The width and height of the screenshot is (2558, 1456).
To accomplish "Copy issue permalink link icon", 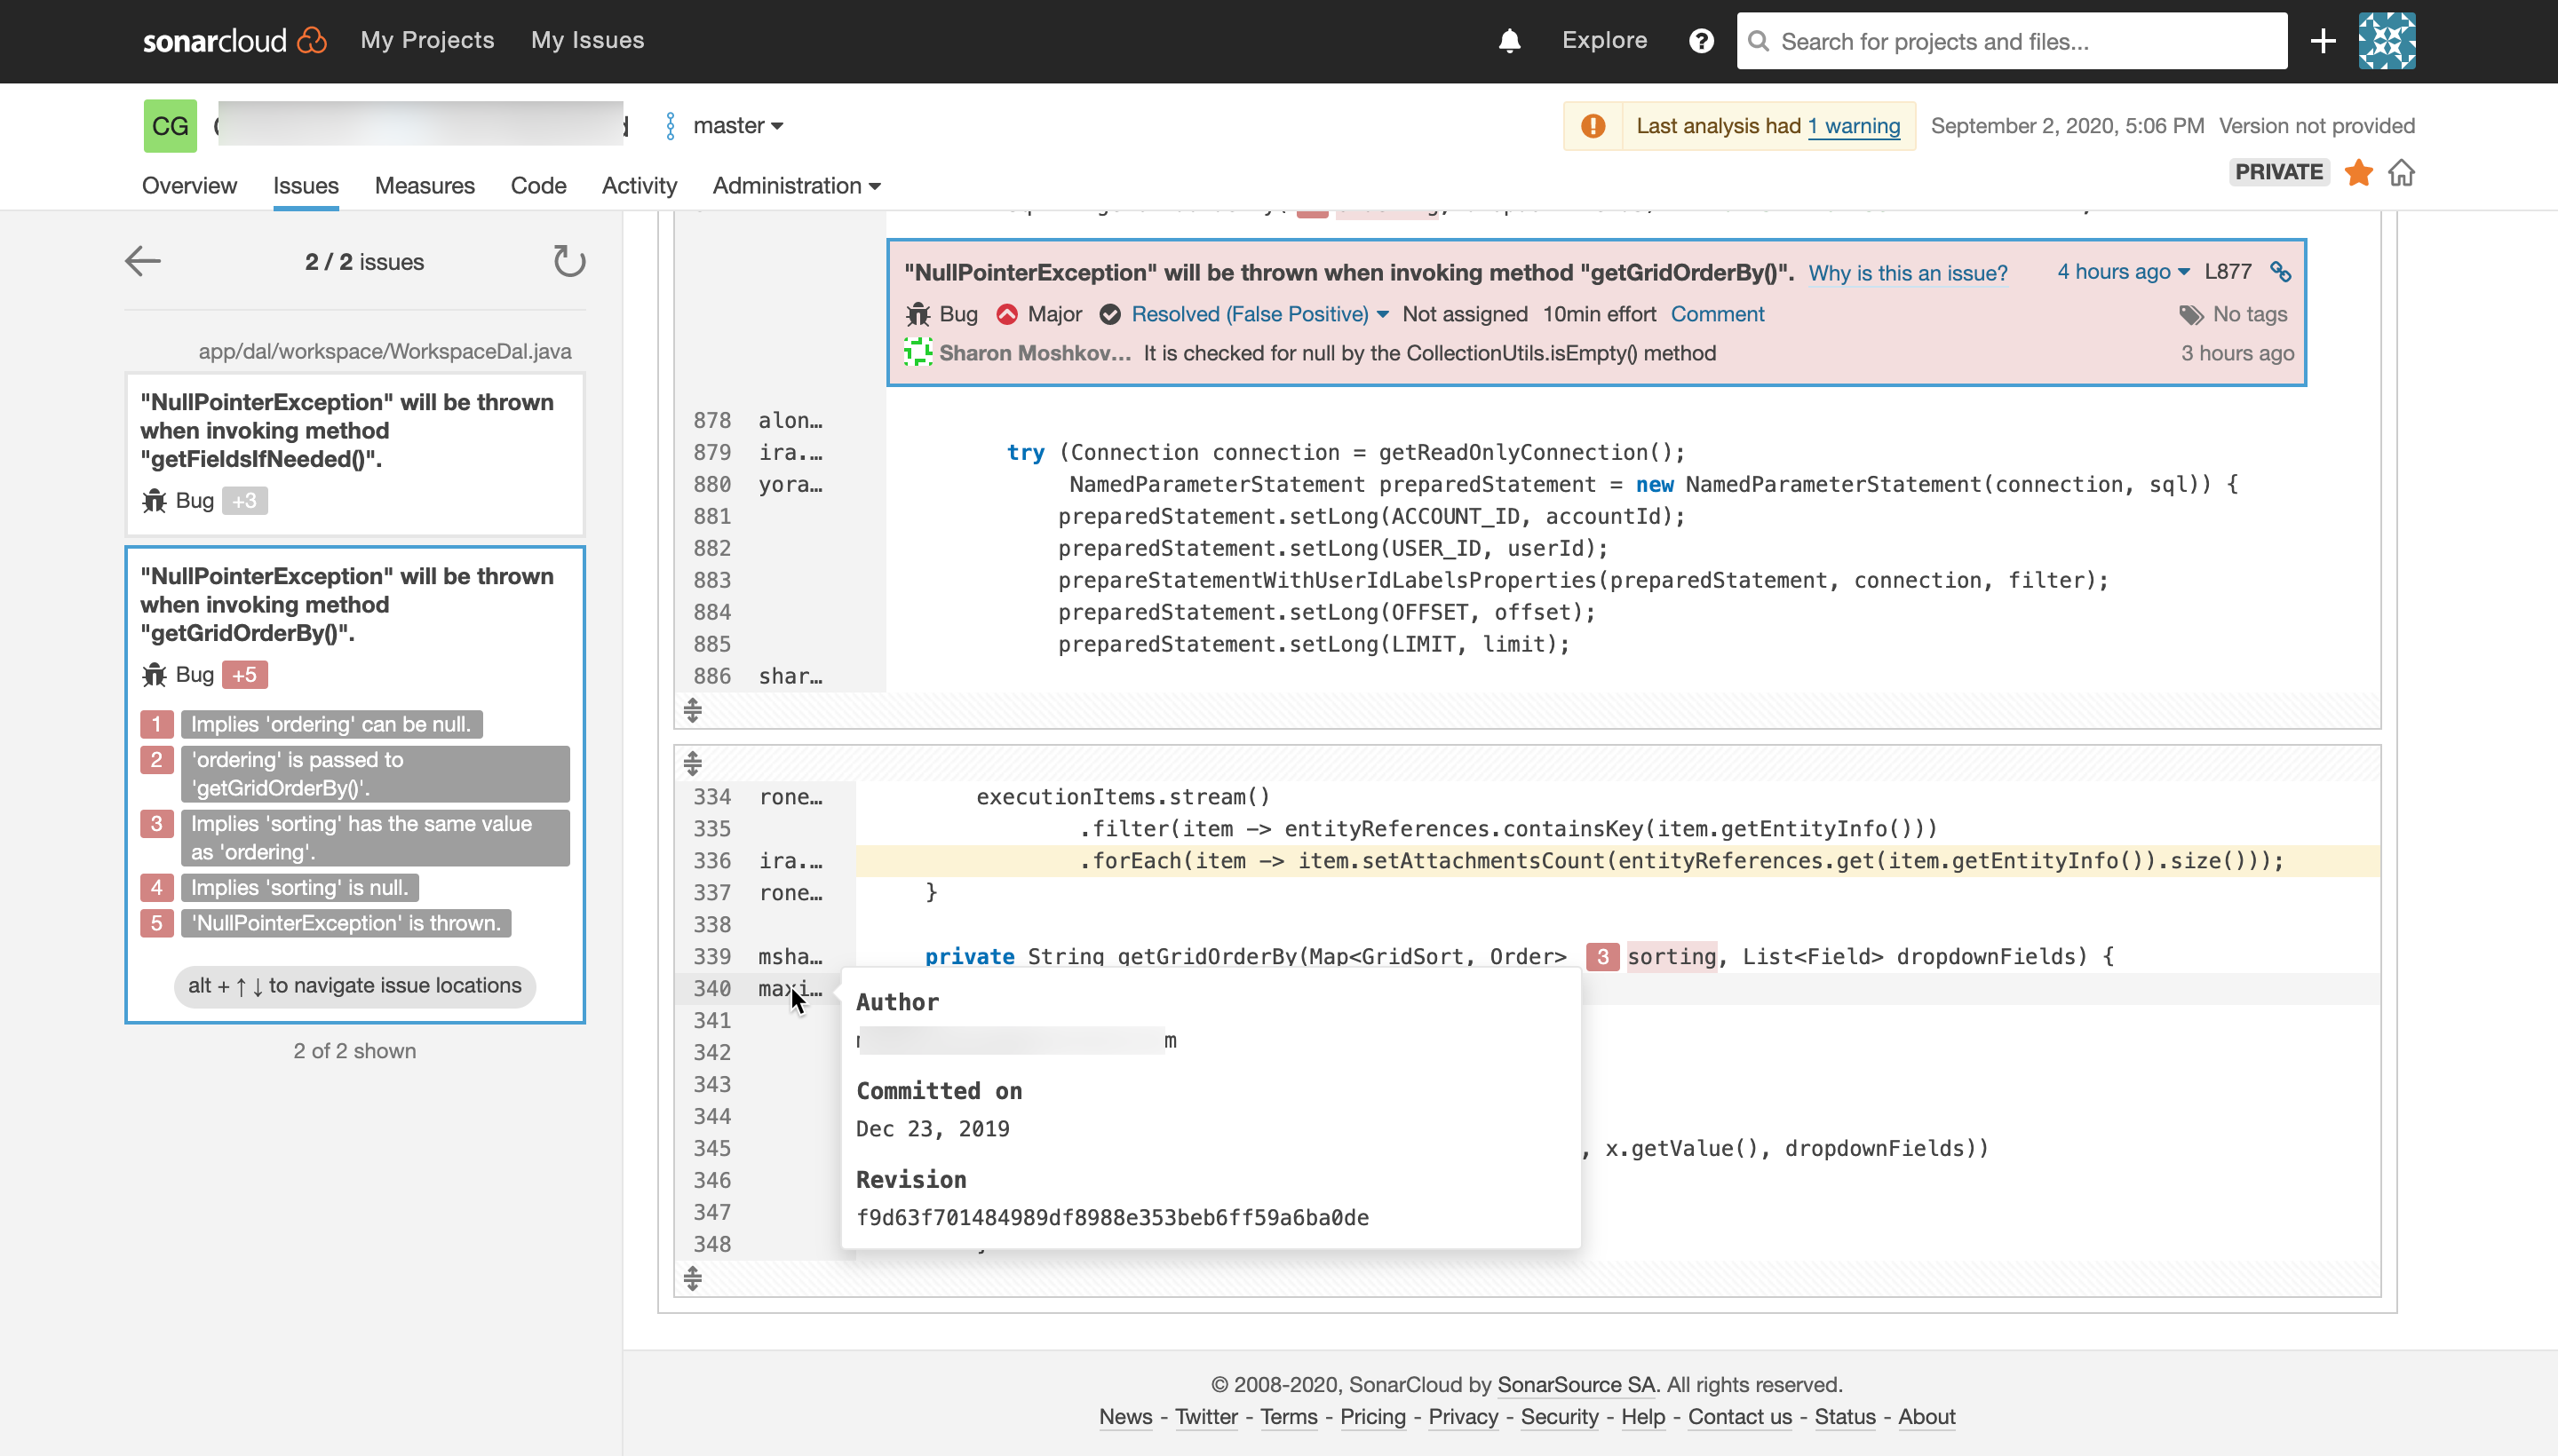I will click(2280, 272).
